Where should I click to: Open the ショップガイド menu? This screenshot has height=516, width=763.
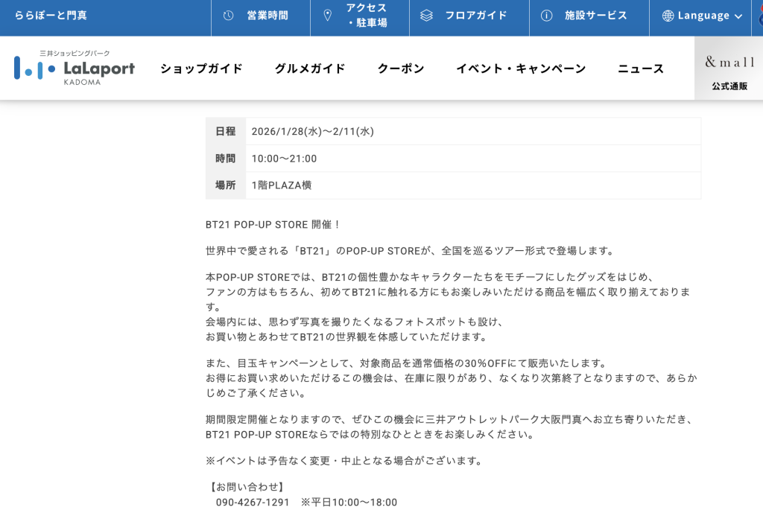pyautogui.click(x=201, y=69)
